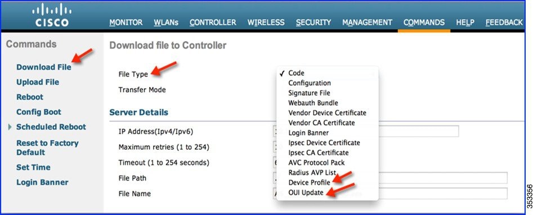Image resolution: width=533 pixels, height=215 pixels.
Task: Open Download File in sidebar
Action: 44,67
